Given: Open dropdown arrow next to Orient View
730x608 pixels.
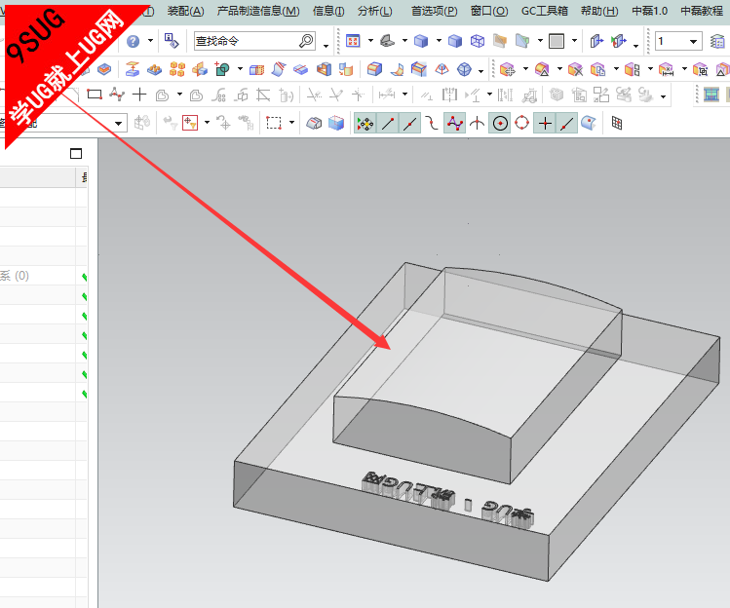Looking at the screenshot, I should 404,41.
